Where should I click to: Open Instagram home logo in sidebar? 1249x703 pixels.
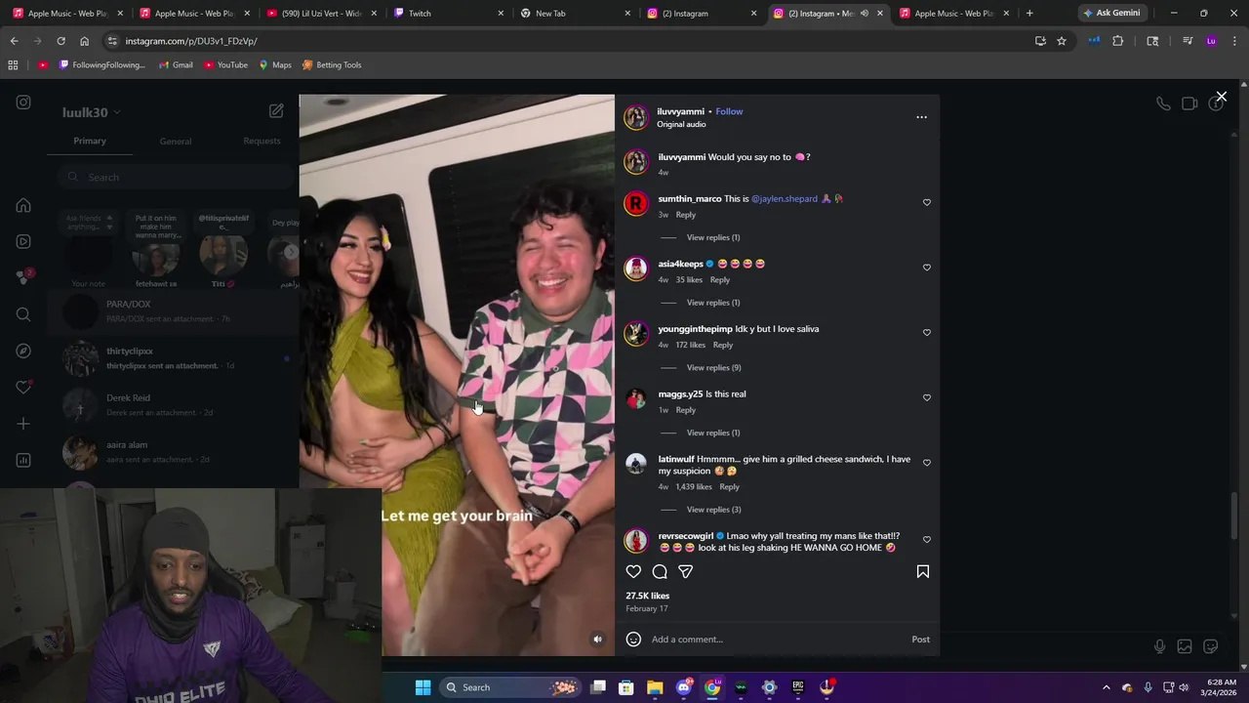(23, 103)
